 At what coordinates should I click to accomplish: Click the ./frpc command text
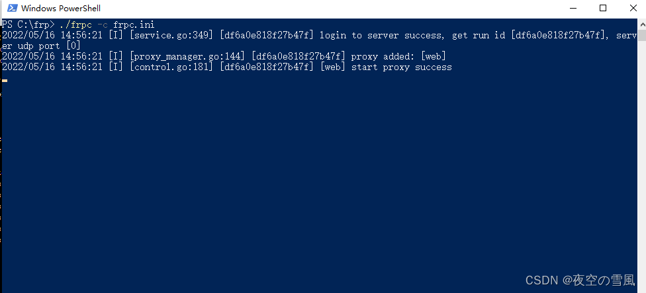point(76,24)
